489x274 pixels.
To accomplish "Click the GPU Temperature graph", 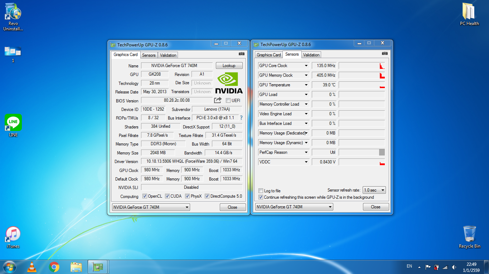I will point(362,85).
